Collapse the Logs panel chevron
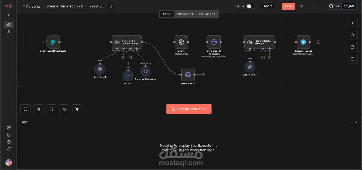The width and height of the screenshot is (362, 170). click(357, 122)
